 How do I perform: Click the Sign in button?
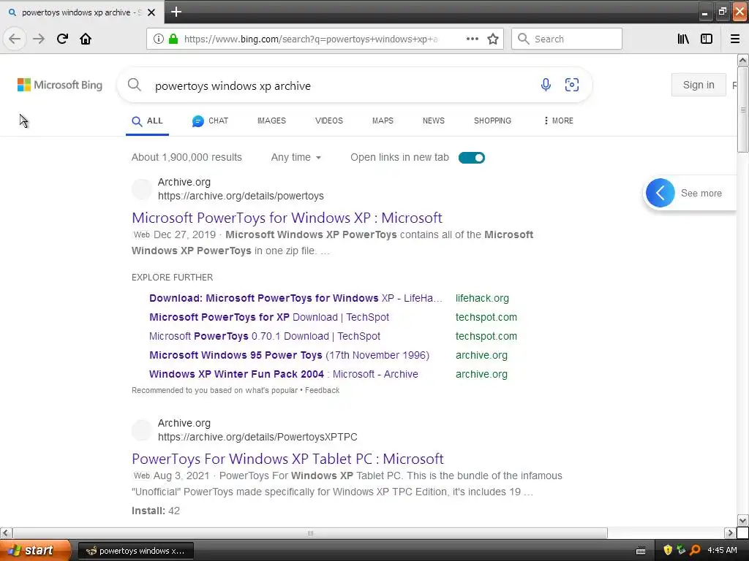(699, 85)
